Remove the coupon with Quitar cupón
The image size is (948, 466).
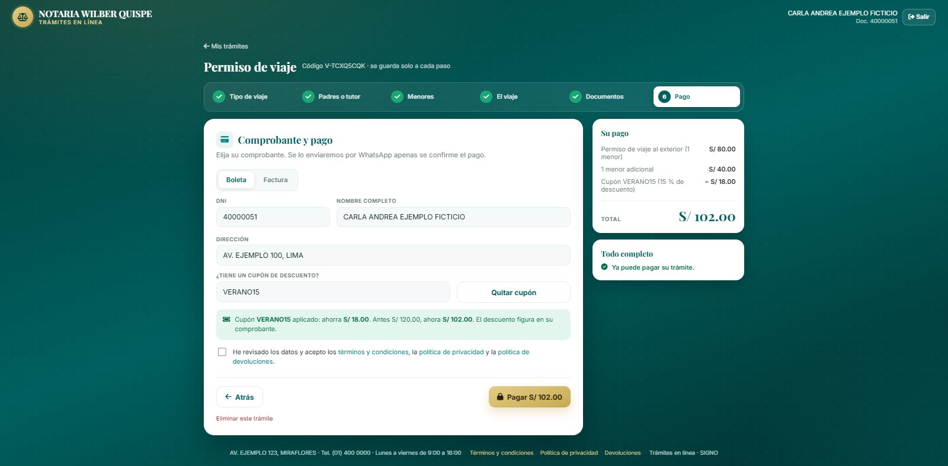[x=514, y=292]
